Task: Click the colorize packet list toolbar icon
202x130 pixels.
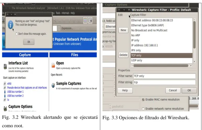Action: pos(85,20)
